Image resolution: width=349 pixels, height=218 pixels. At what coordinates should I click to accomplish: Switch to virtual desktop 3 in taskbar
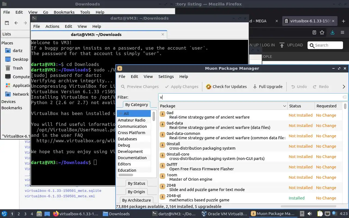tap(25, 214)
